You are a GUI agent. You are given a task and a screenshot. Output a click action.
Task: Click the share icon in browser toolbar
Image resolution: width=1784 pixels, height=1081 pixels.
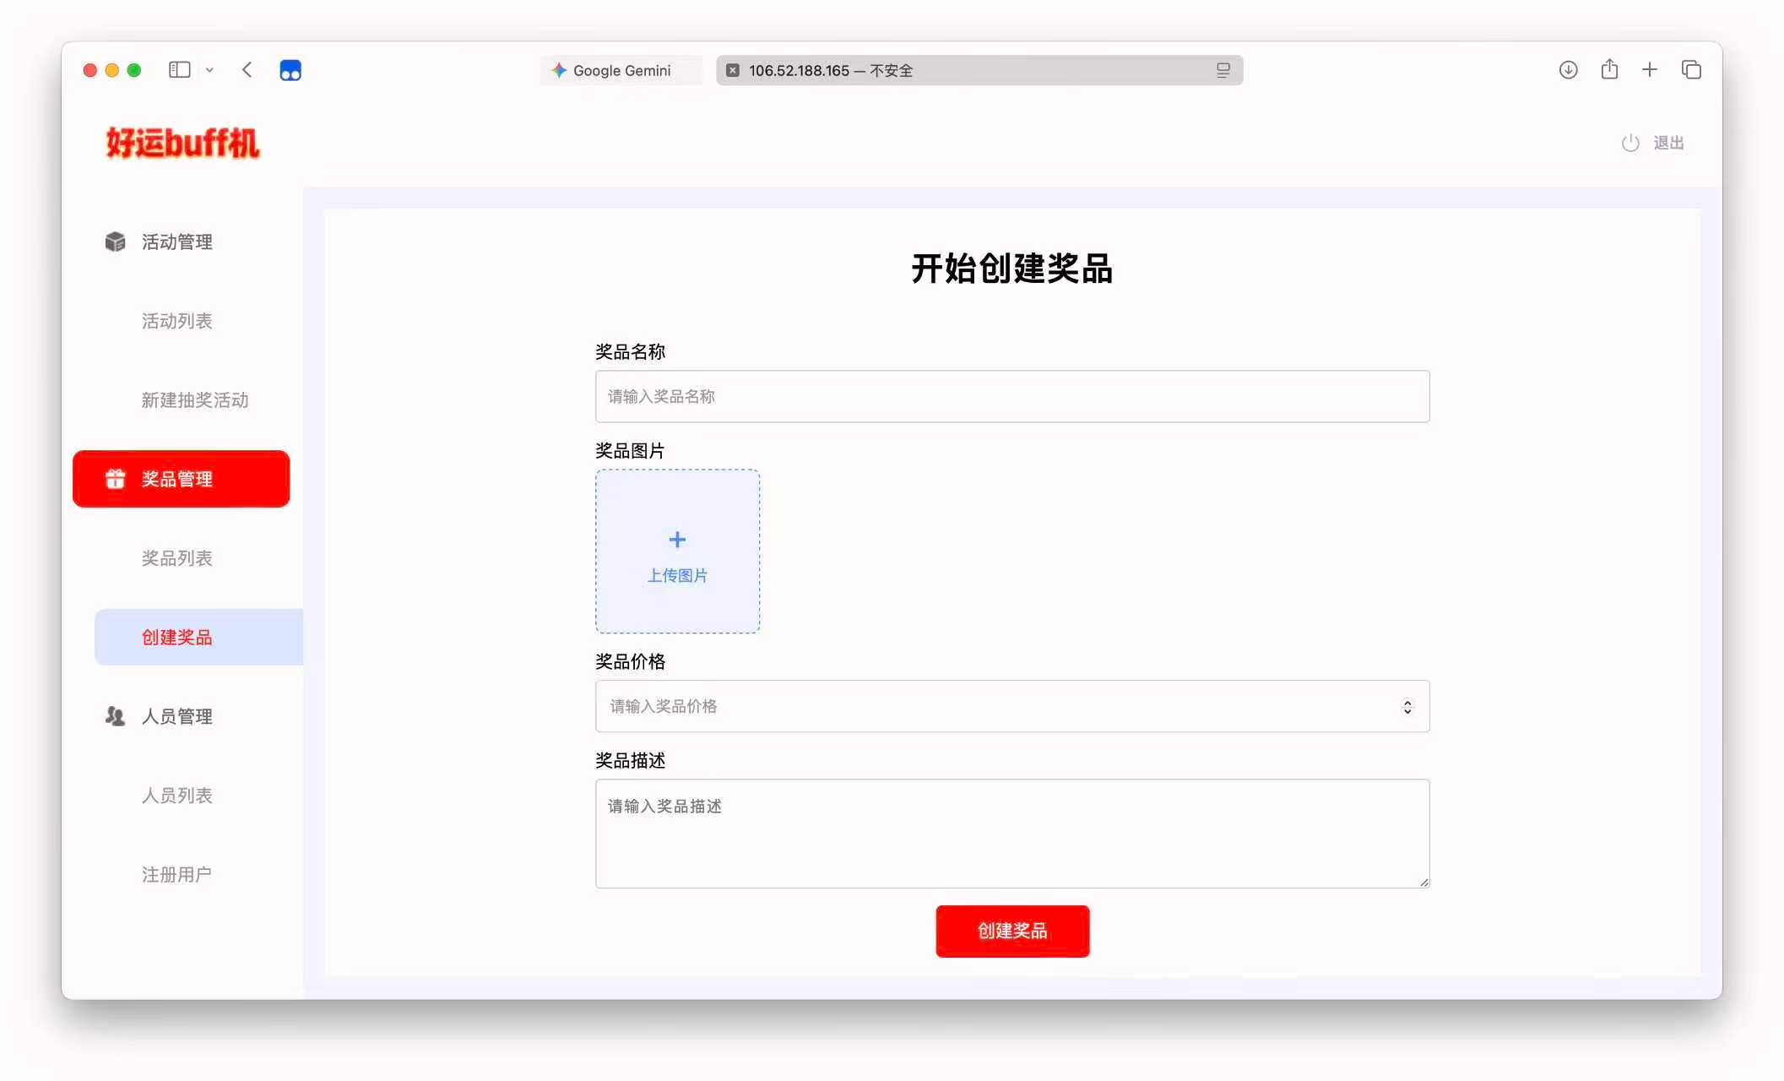pos(1609,70)
